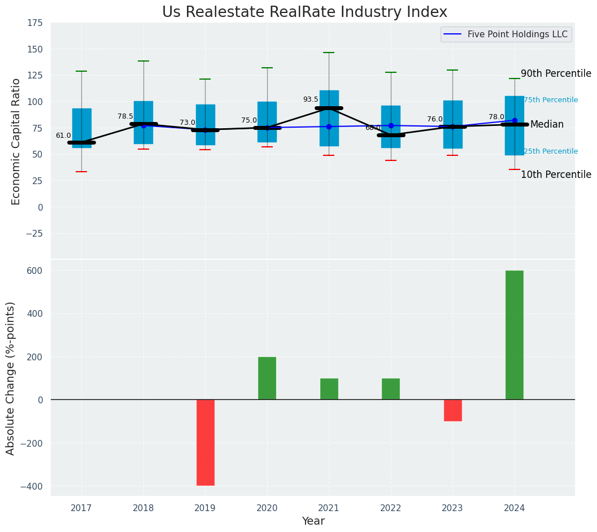The width and height of the screenshot is (597, 532).
Task: Select the 2019 x-axis tick label
Action: coord(205,508)
